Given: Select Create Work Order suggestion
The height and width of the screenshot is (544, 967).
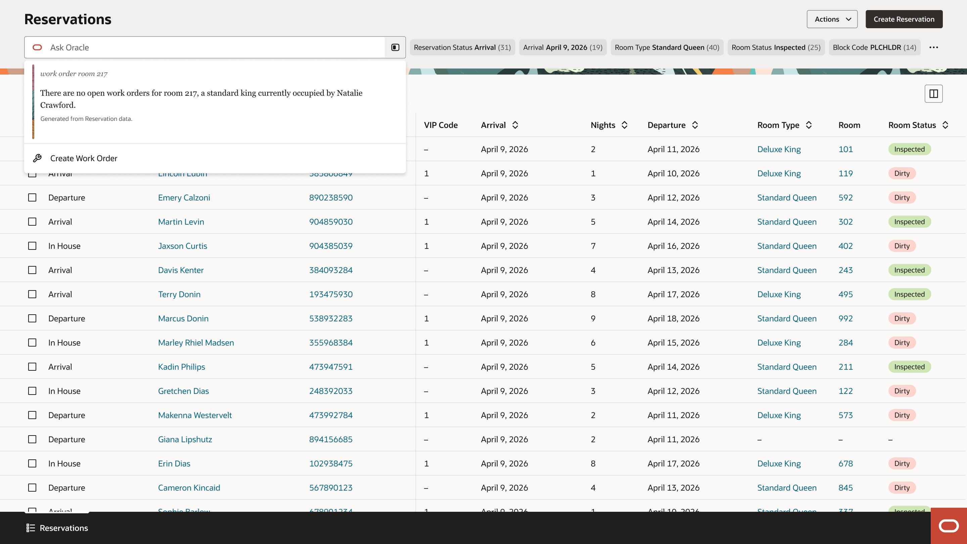Looking at the screenshot, I should (84, 158).
